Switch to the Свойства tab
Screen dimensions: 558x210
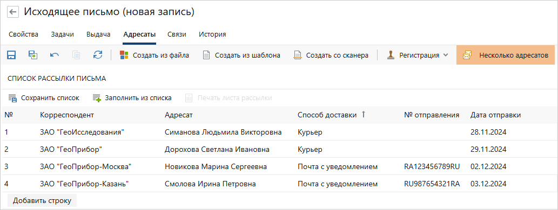[x=23, y=34]
